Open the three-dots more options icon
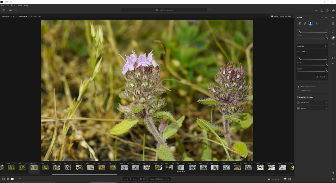This screenshot has width=336, height=183. [x=333, y=63]
